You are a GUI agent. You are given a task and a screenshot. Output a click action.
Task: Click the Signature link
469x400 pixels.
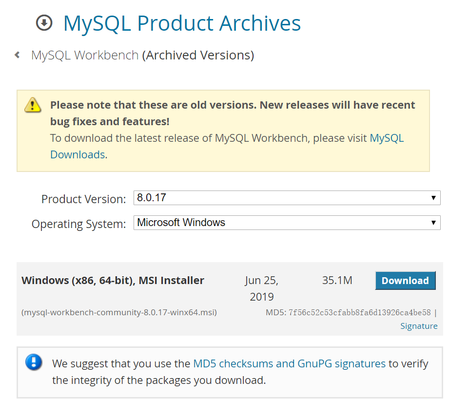pos(418,325)
